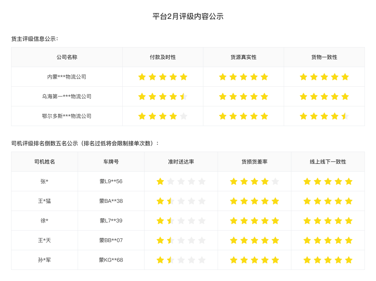Image resolution: width=376 pixels, height=281 pixels.
Task: Click the 公司名称 column header
Action: pos(67,57)
